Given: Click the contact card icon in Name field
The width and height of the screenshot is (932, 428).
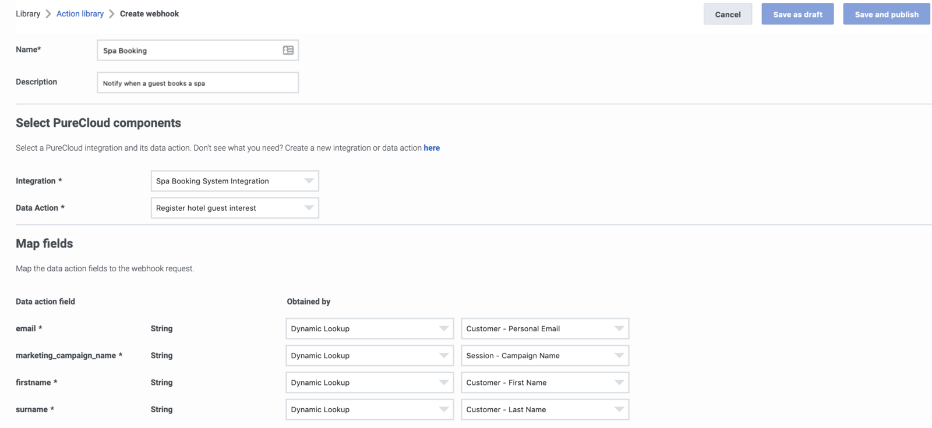Looking at the screenshot, I should pos(288,51).
